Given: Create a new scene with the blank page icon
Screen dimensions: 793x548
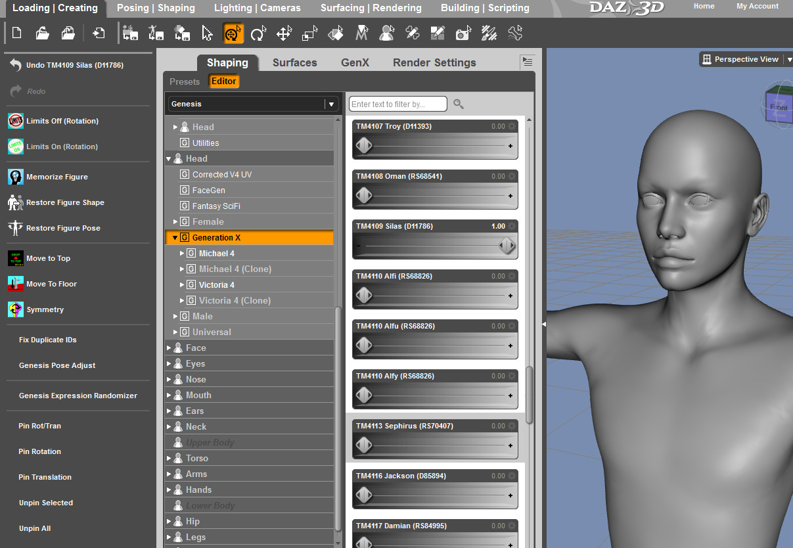Looking at the screenshot, I should click(17, 33).
